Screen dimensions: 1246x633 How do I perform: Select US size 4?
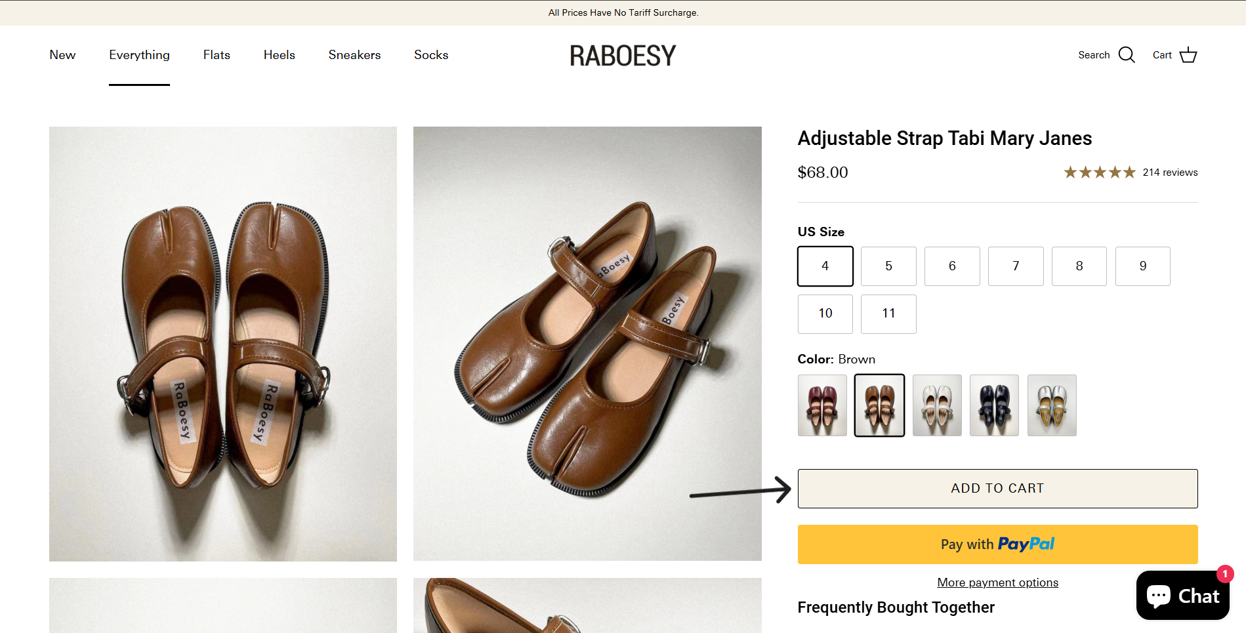click(x=825, y=266)
